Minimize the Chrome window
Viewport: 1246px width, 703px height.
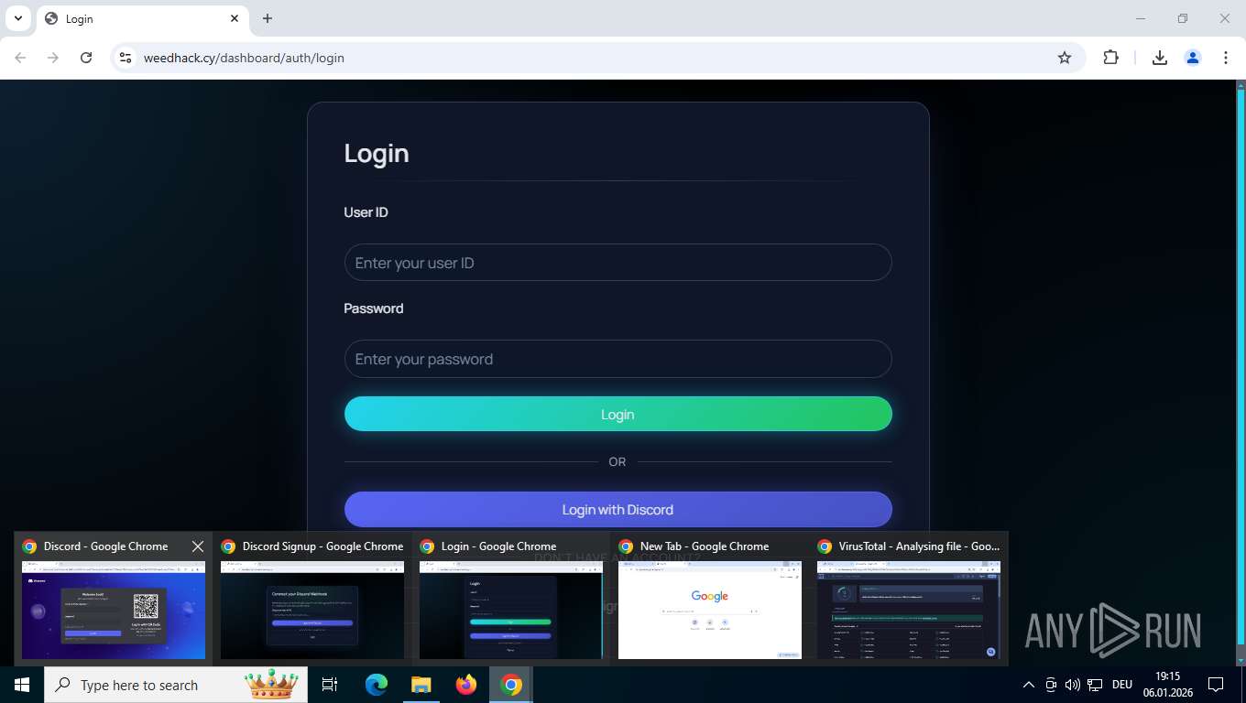coord(1141,18)
